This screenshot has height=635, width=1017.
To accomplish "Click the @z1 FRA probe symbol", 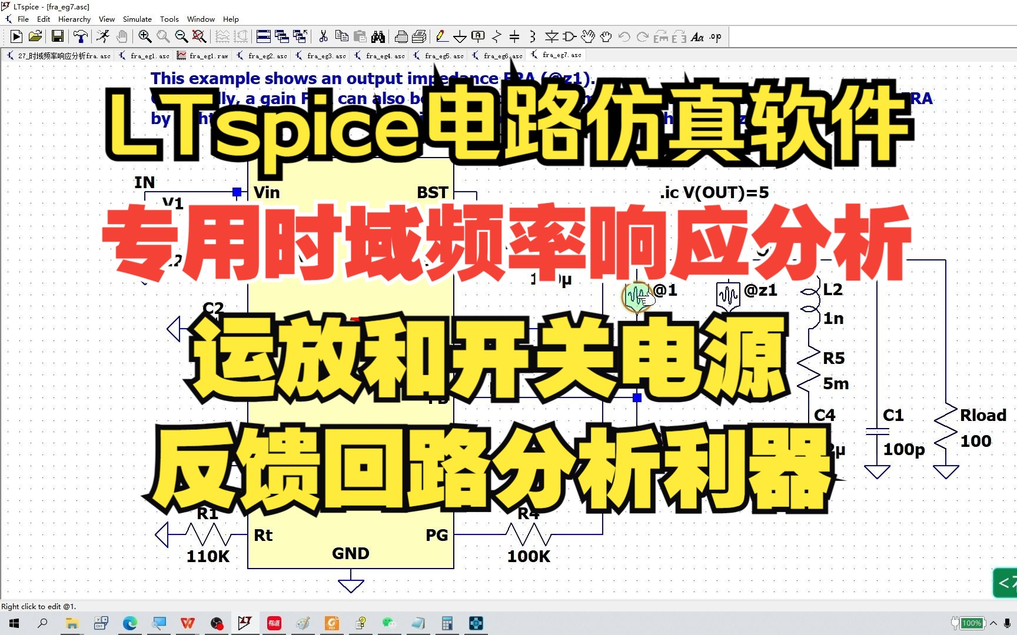I will tap(728, 295).
